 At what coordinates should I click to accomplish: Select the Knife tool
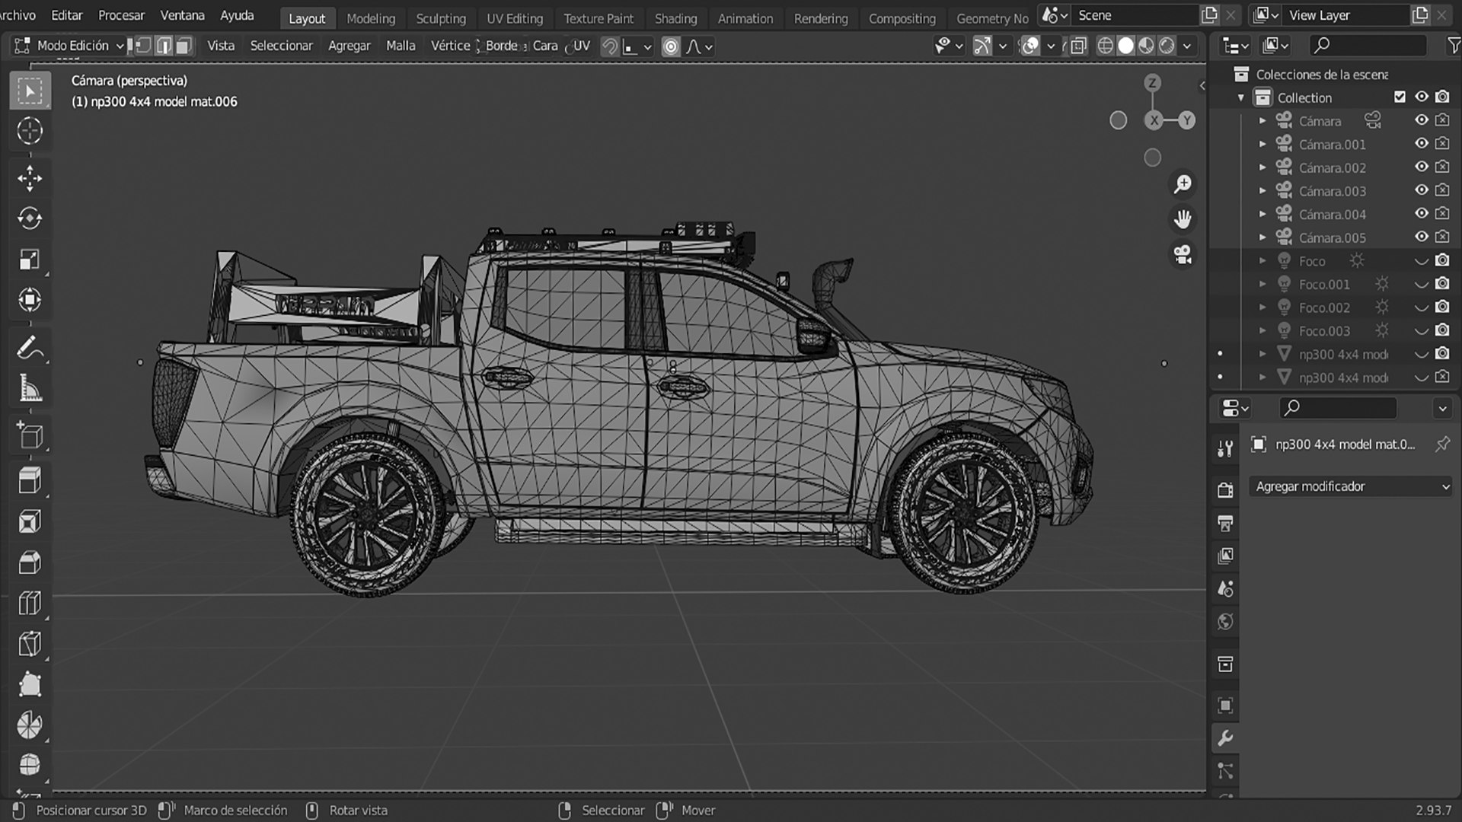[30, 644]
